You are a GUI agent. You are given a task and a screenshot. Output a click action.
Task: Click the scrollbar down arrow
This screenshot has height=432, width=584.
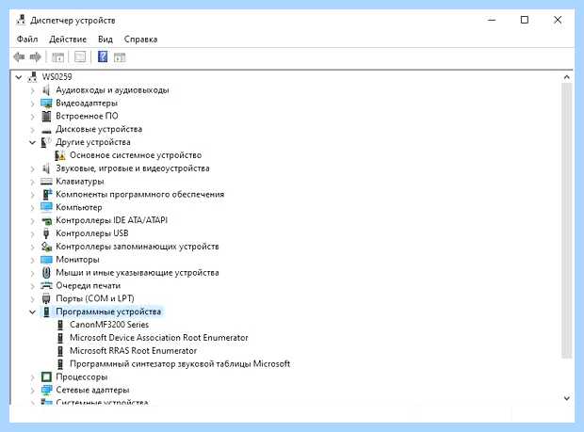[x=566, y=398]
